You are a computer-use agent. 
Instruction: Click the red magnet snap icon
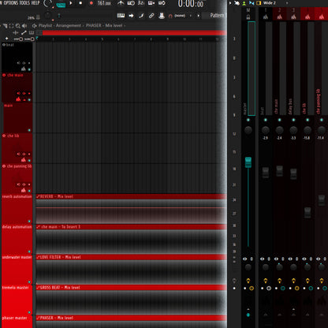[x=170, y=16]
